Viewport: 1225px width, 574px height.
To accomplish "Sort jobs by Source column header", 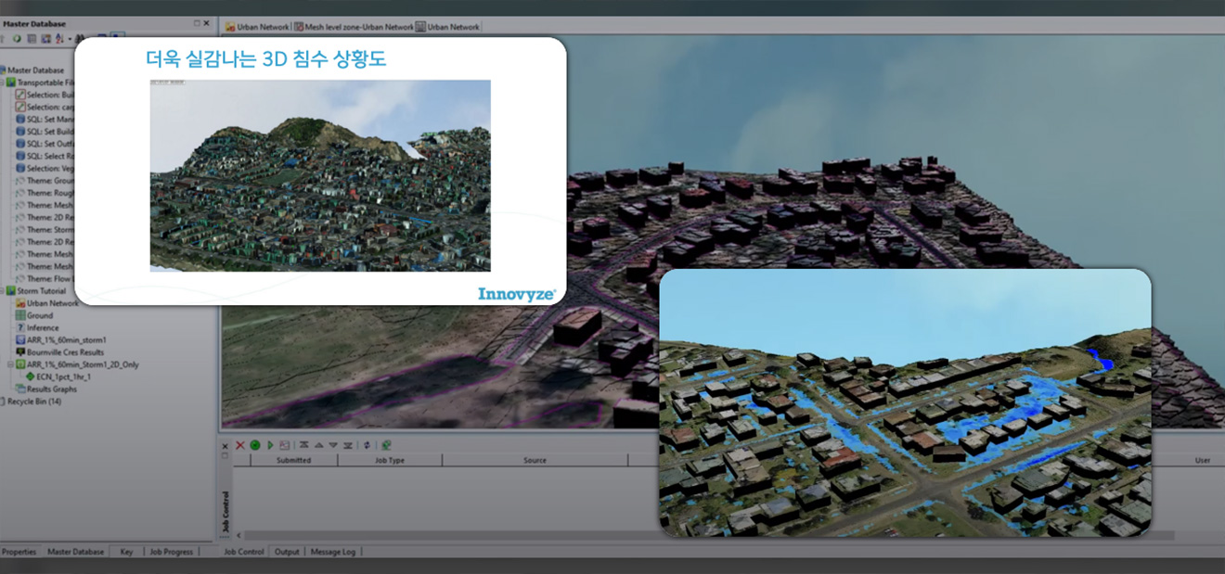I will (x=535, y=460).
